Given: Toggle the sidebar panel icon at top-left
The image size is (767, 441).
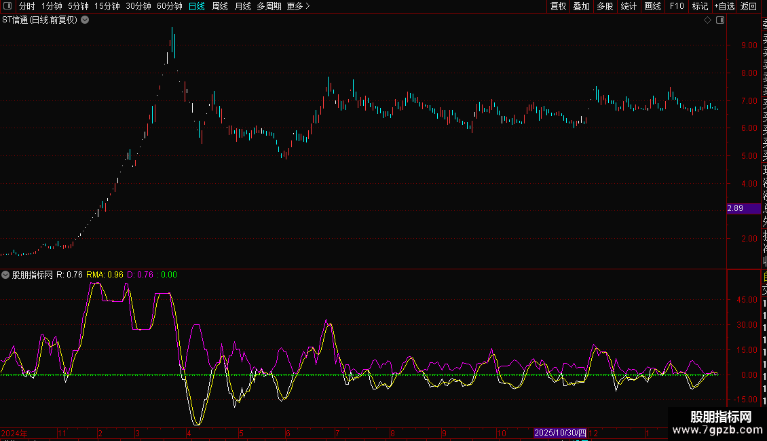Looking at the screenshot, I should click(x=7, y=6).
